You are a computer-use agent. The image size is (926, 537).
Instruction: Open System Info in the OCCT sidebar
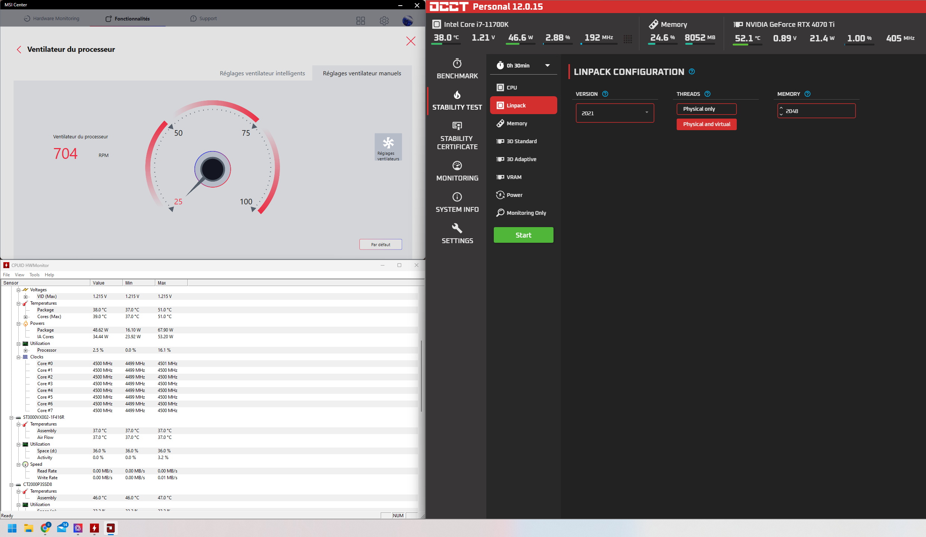click(x=457, y=202)
